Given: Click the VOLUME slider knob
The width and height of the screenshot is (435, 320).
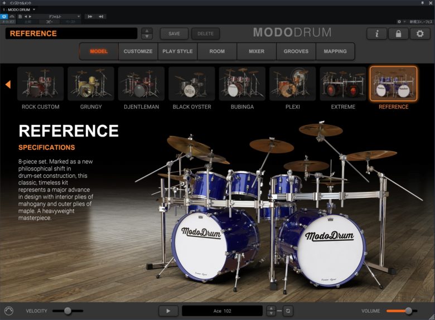Looking at the screenshot, I should (x=408, y=311).
